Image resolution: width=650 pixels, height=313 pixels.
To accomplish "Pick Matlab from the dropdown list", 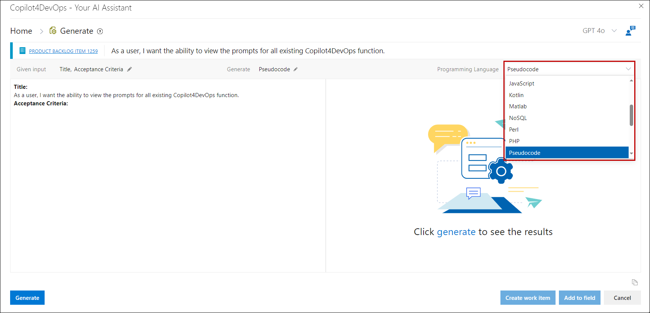I will coord(567,106).
